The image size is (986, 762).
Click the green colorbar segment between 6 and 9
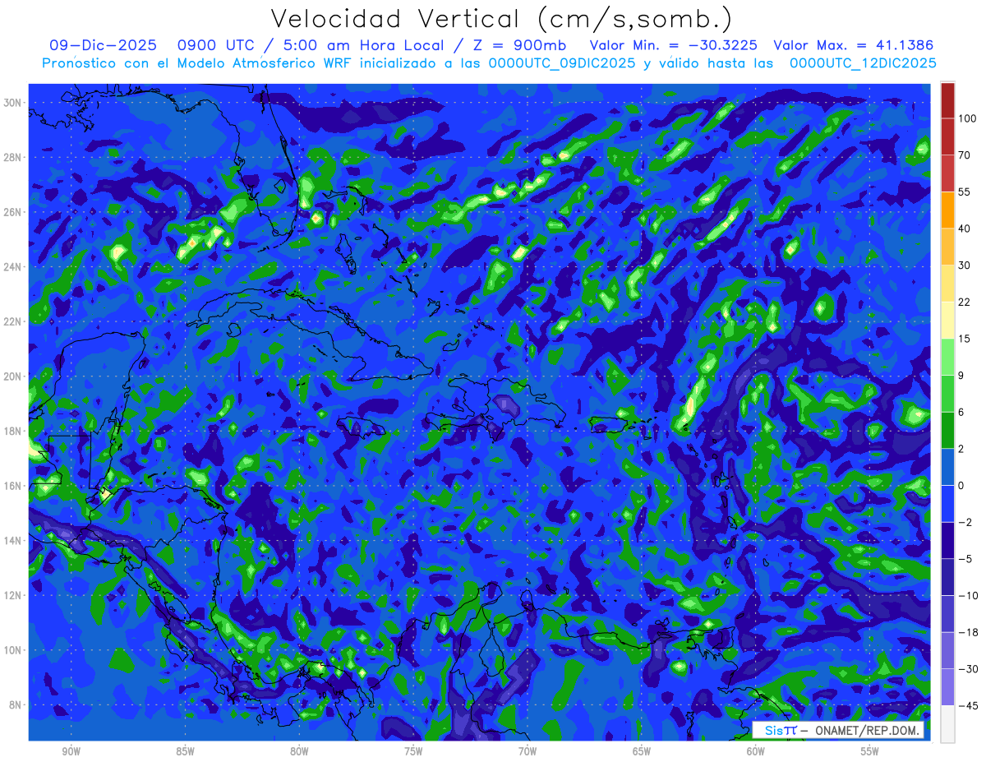coord(947,393)
